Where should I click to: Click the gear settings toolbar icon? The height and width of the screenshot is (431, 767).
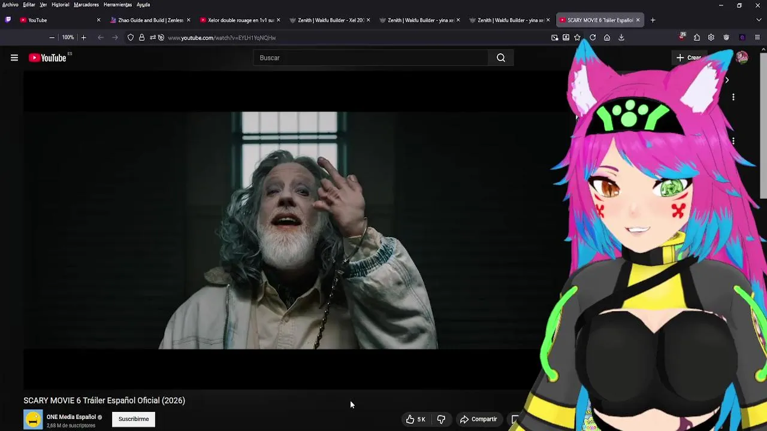coord(711,38)
